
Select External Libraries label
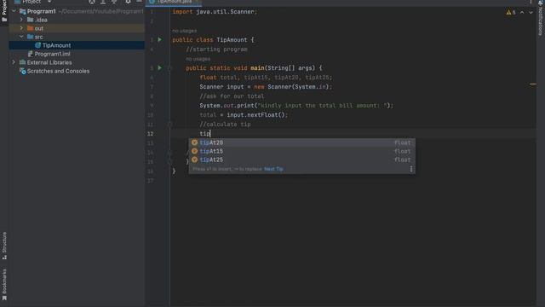pyautogui.click(x=49, y=62)
